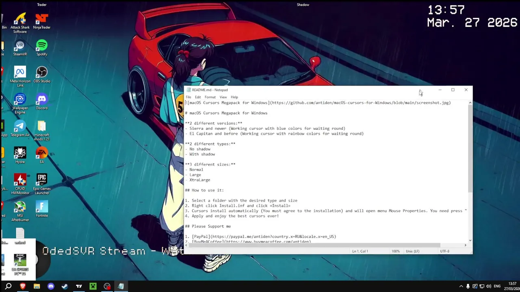Click the Minecraft taskbar icon

93,286
